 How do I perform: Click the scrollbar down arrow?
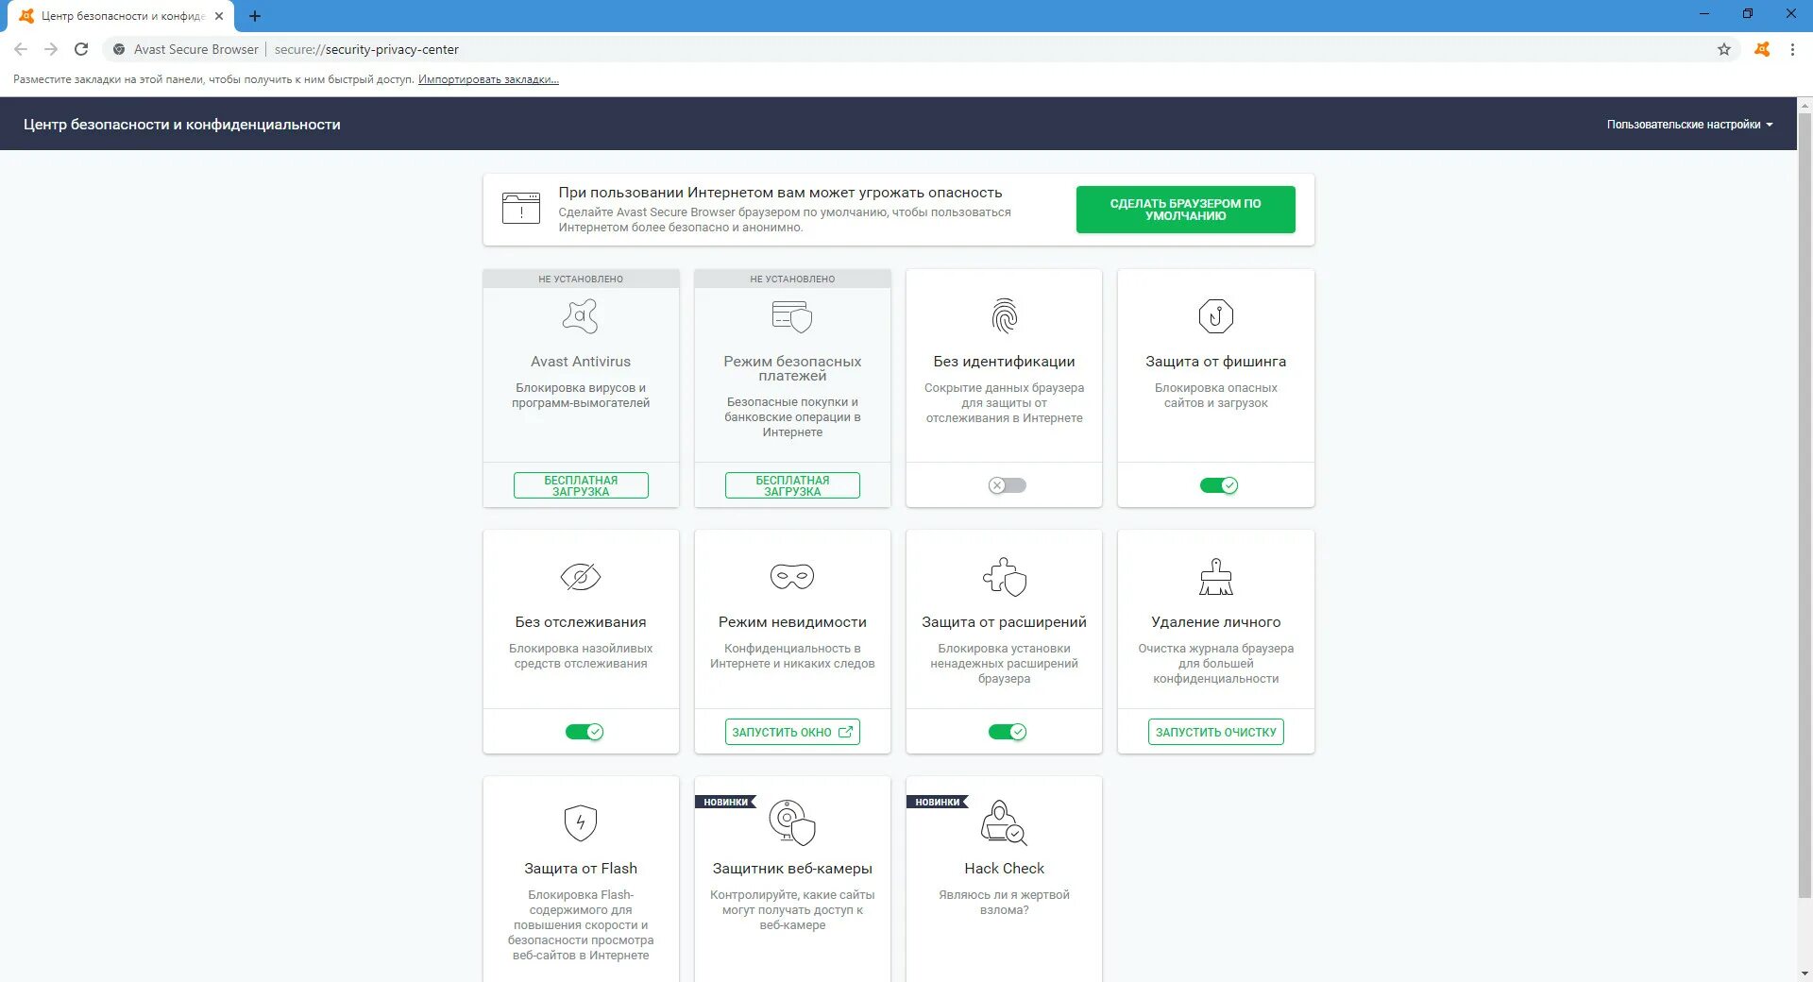point(1805,974)
